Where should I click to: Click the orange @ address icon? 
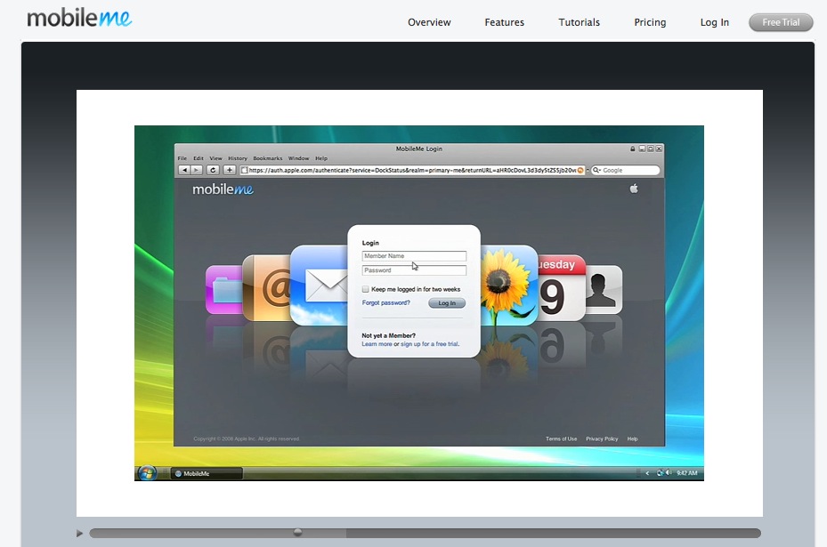266,287
